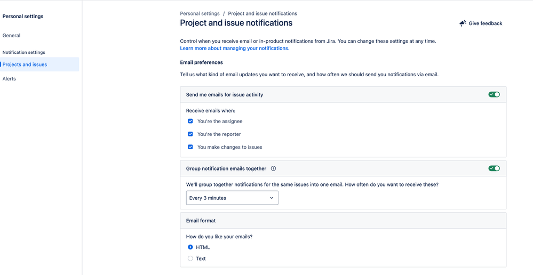Click the megaphone Give feedback icon
Image resolution: width=533 pixels, height=275 pixels.
[463, 23]
